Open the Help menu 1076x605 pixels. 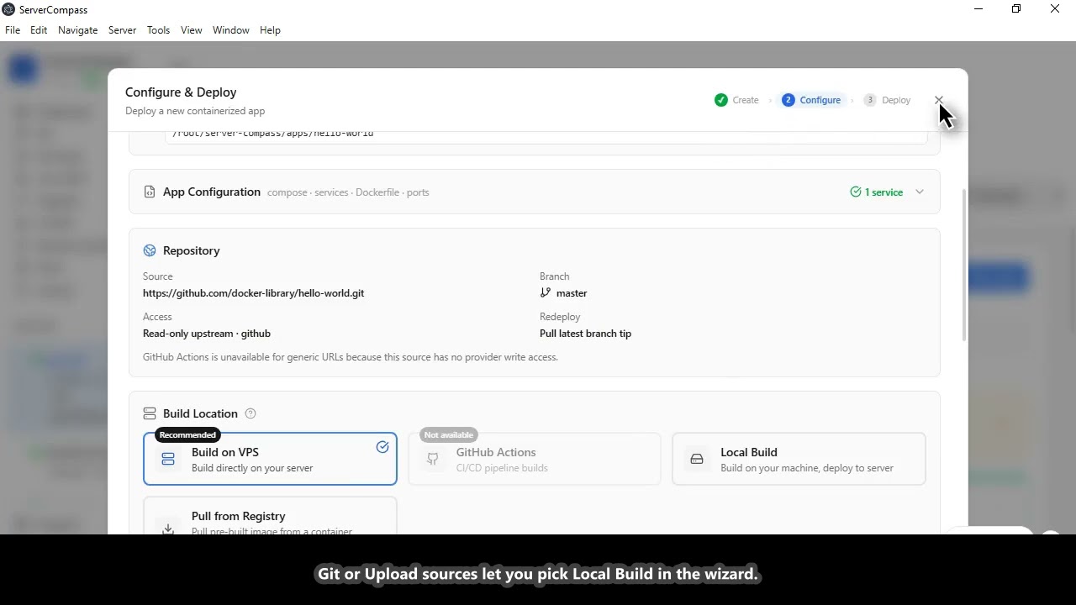point(270,30)
